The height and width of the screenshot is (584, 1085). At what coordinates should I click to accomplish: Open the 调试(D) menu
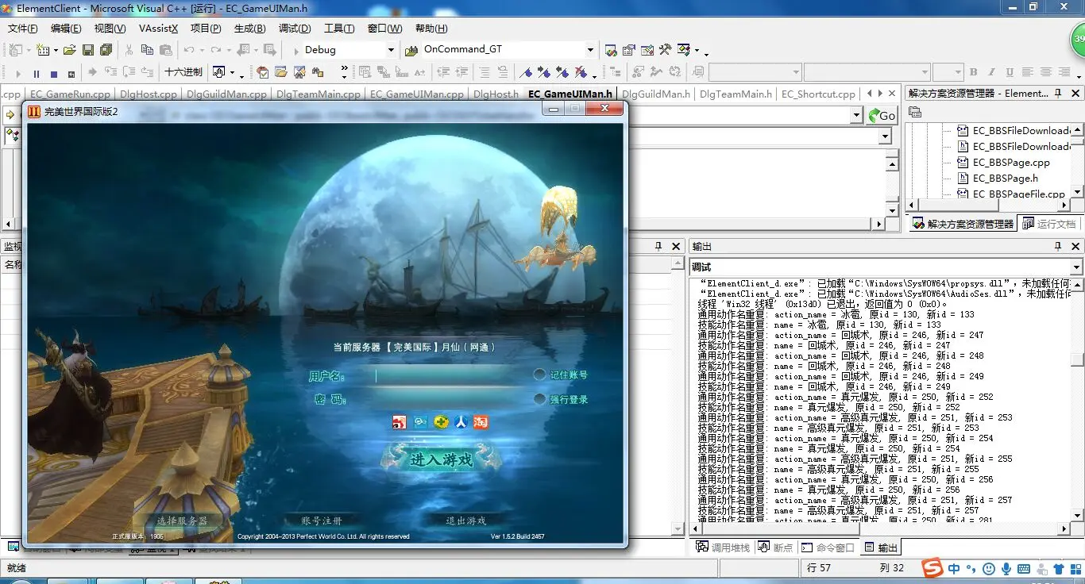(295, 29)
